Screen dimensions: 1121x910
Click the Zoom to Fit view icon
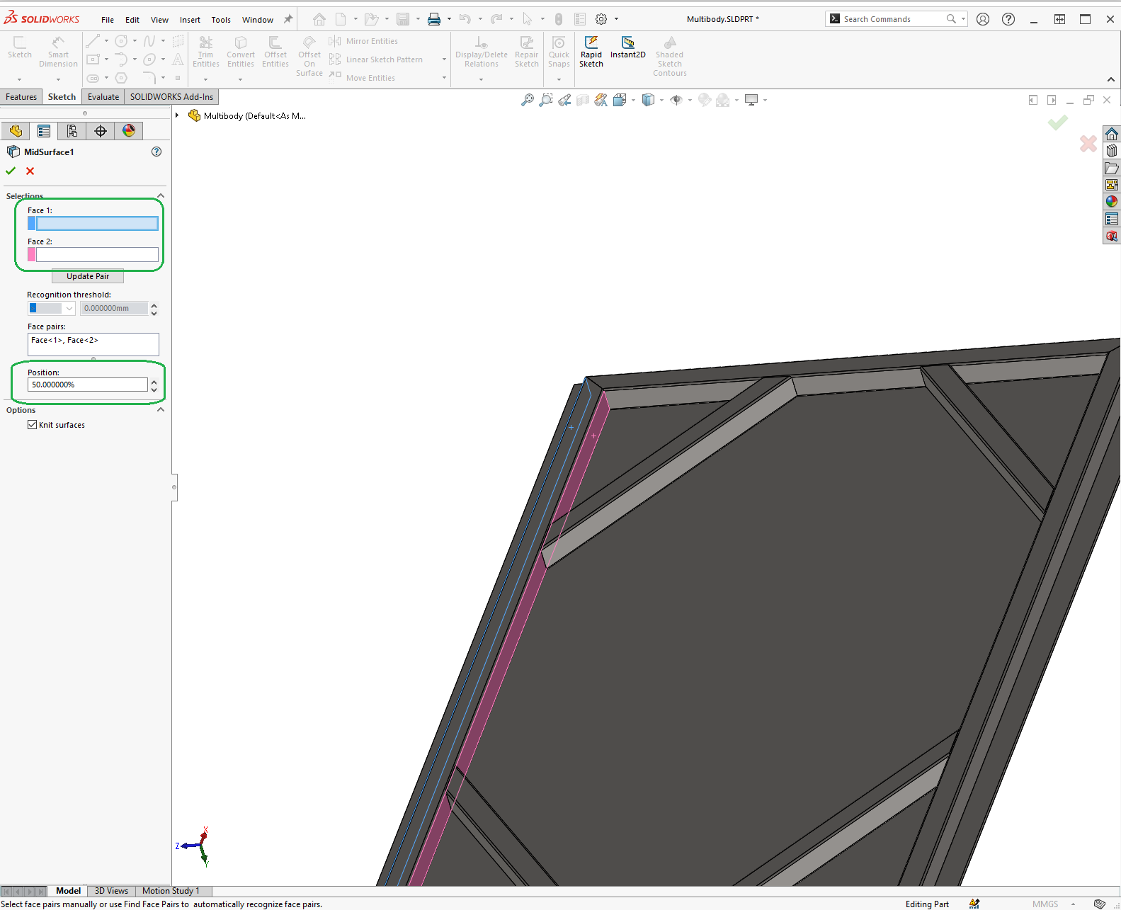(x=527, y=101)
